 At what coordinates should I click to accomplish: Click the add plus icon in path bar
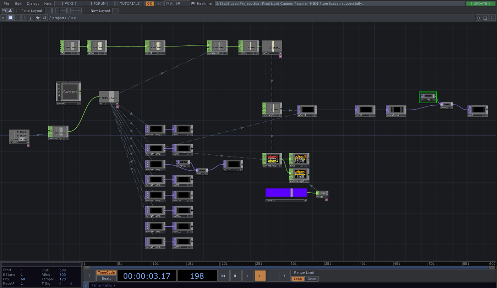click(31, 18)
